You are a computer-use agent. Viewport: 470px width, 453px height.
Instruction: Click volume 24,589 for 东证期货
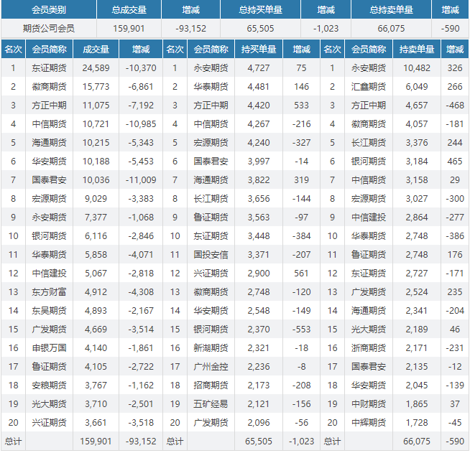click(x=96, y=68)
